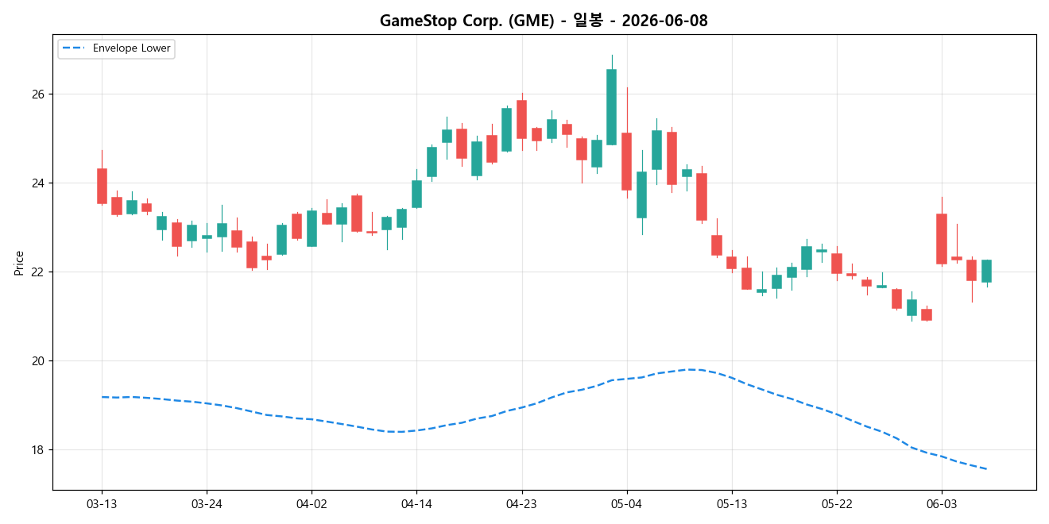Screen dimensions: 1049x524
Task: Click the 03-13 x-axis date label
Action: pos(101,504)
